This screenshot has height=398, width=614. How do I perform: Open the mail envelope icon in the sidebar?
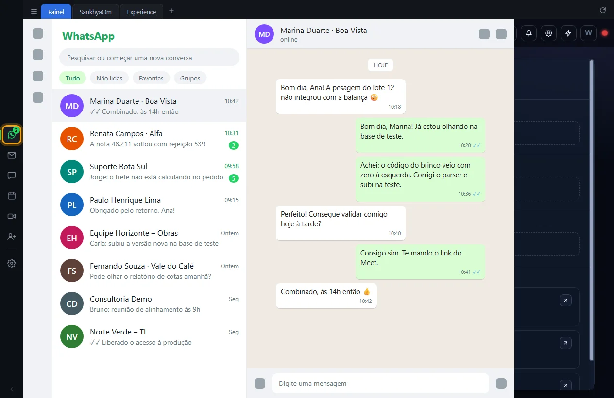[12, 155]
